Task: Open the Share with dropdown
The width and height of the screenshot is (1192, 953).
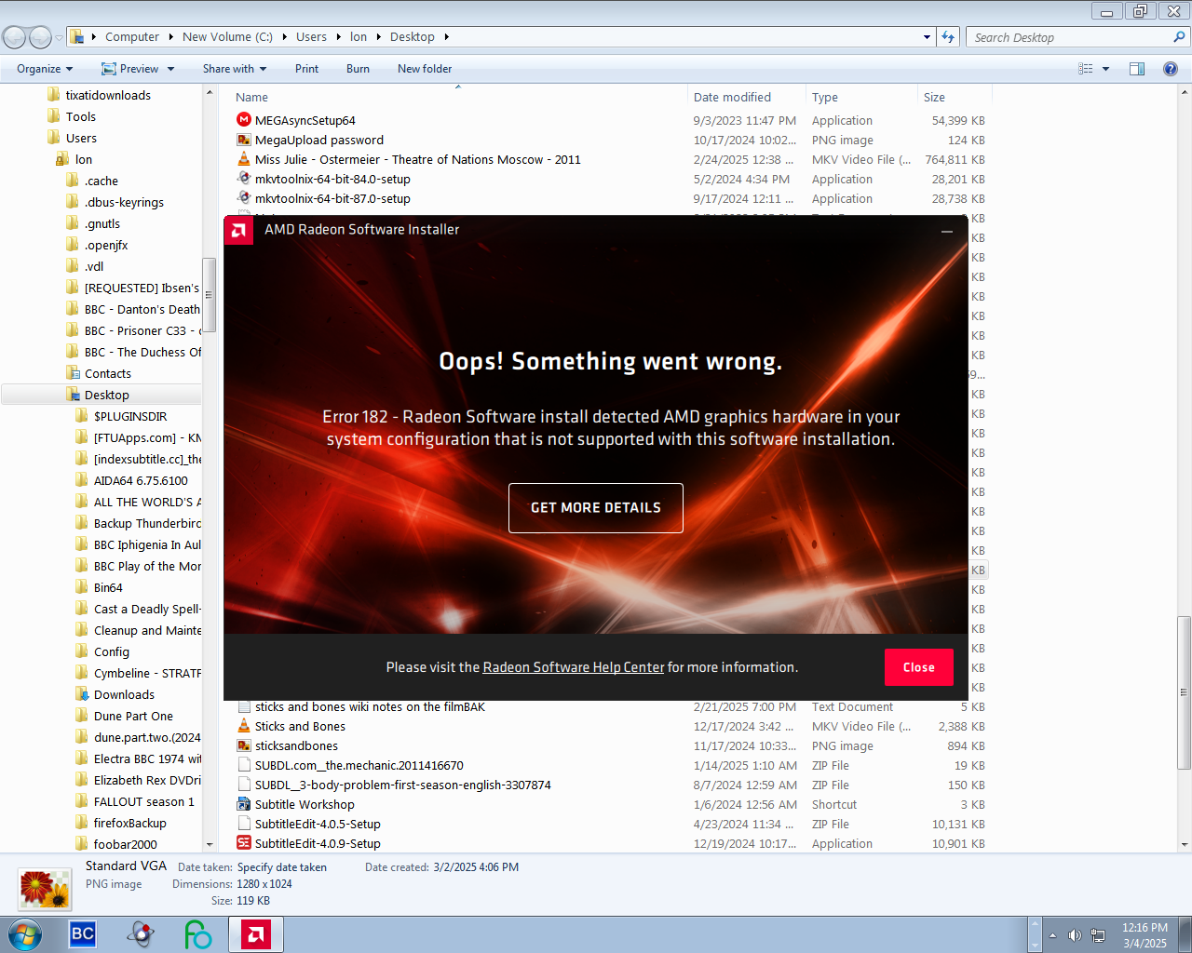Action: tap(235, 69)
